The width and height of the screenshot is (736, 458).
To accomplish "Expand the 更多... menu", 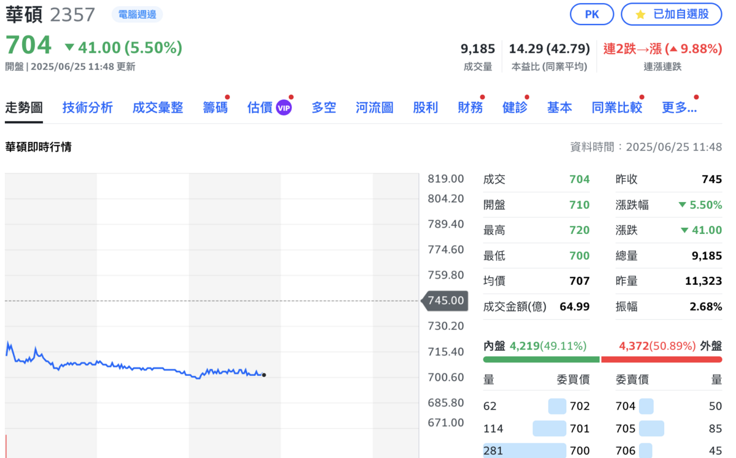I will tap(678, 107).
